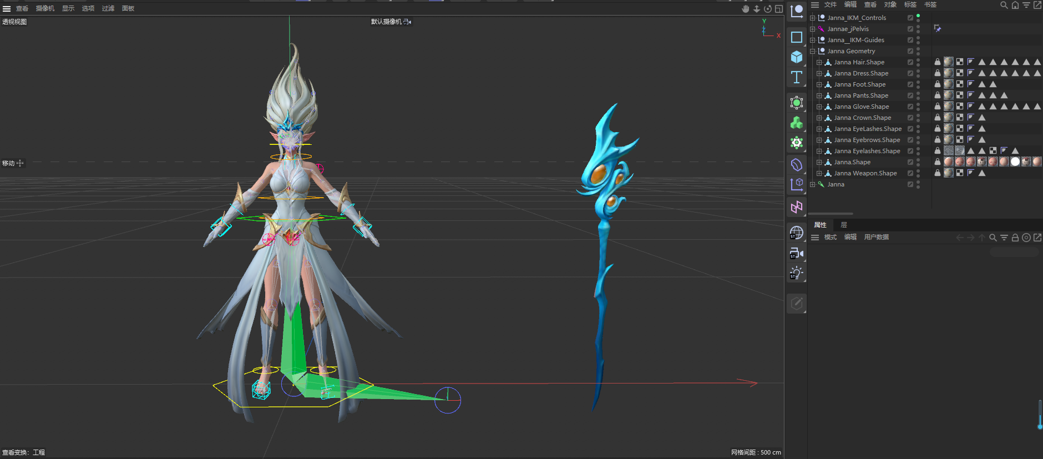Click the Attributes panel filter icon

tap(1004, 238)
